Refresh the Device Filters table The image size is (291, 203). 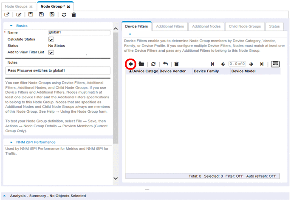(153, 64)
